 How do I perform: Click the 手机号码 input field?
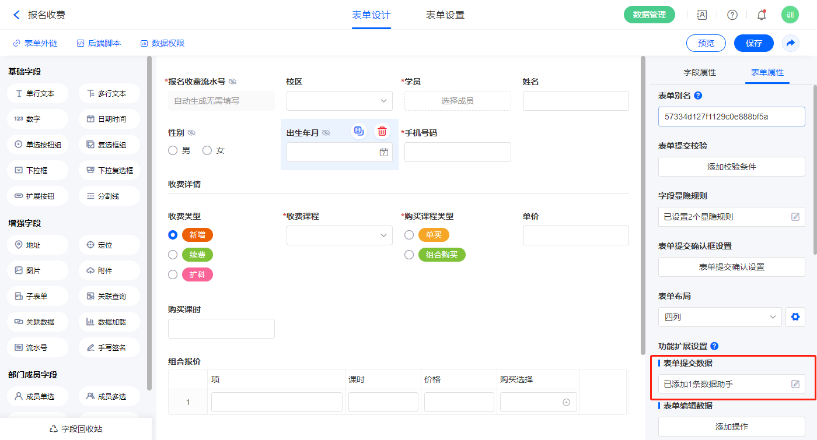[458, 152]
